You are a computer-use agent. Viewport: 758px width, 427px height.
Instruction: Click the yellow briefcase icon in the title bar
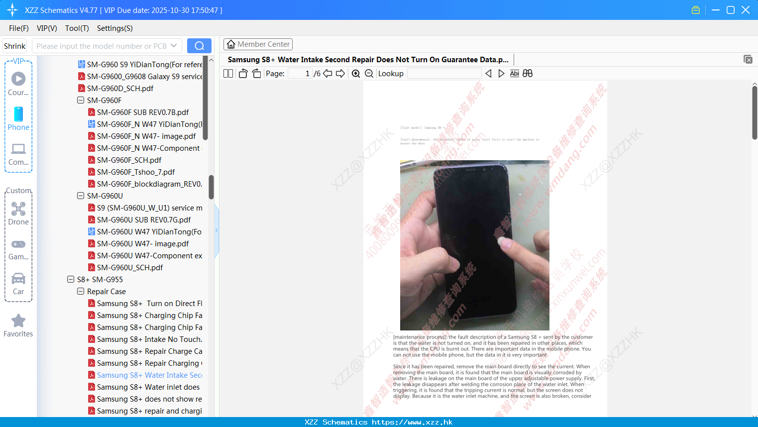696,10
